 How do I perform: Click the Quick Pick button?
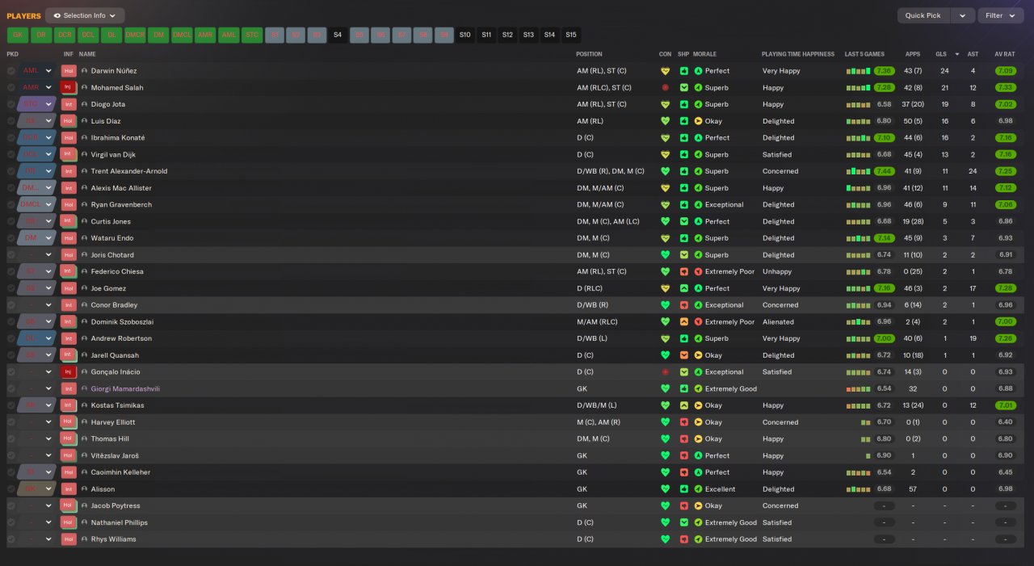pyautogui.click(x=924, y=15)
